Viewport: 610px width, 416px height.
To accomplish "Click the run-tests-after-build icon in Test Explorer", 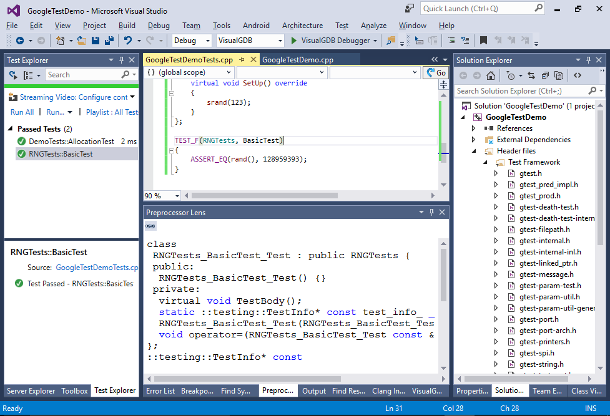I will [x=13, y=75].
